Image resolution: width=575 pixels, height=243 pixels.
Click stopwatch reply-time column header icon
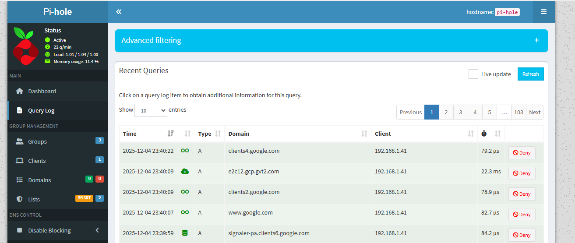click(x=484, y=134)
